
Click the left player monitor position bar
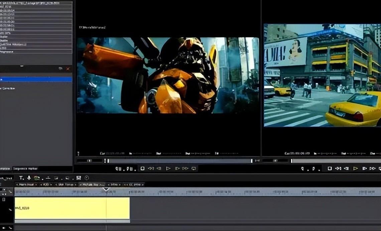point(180,161)
